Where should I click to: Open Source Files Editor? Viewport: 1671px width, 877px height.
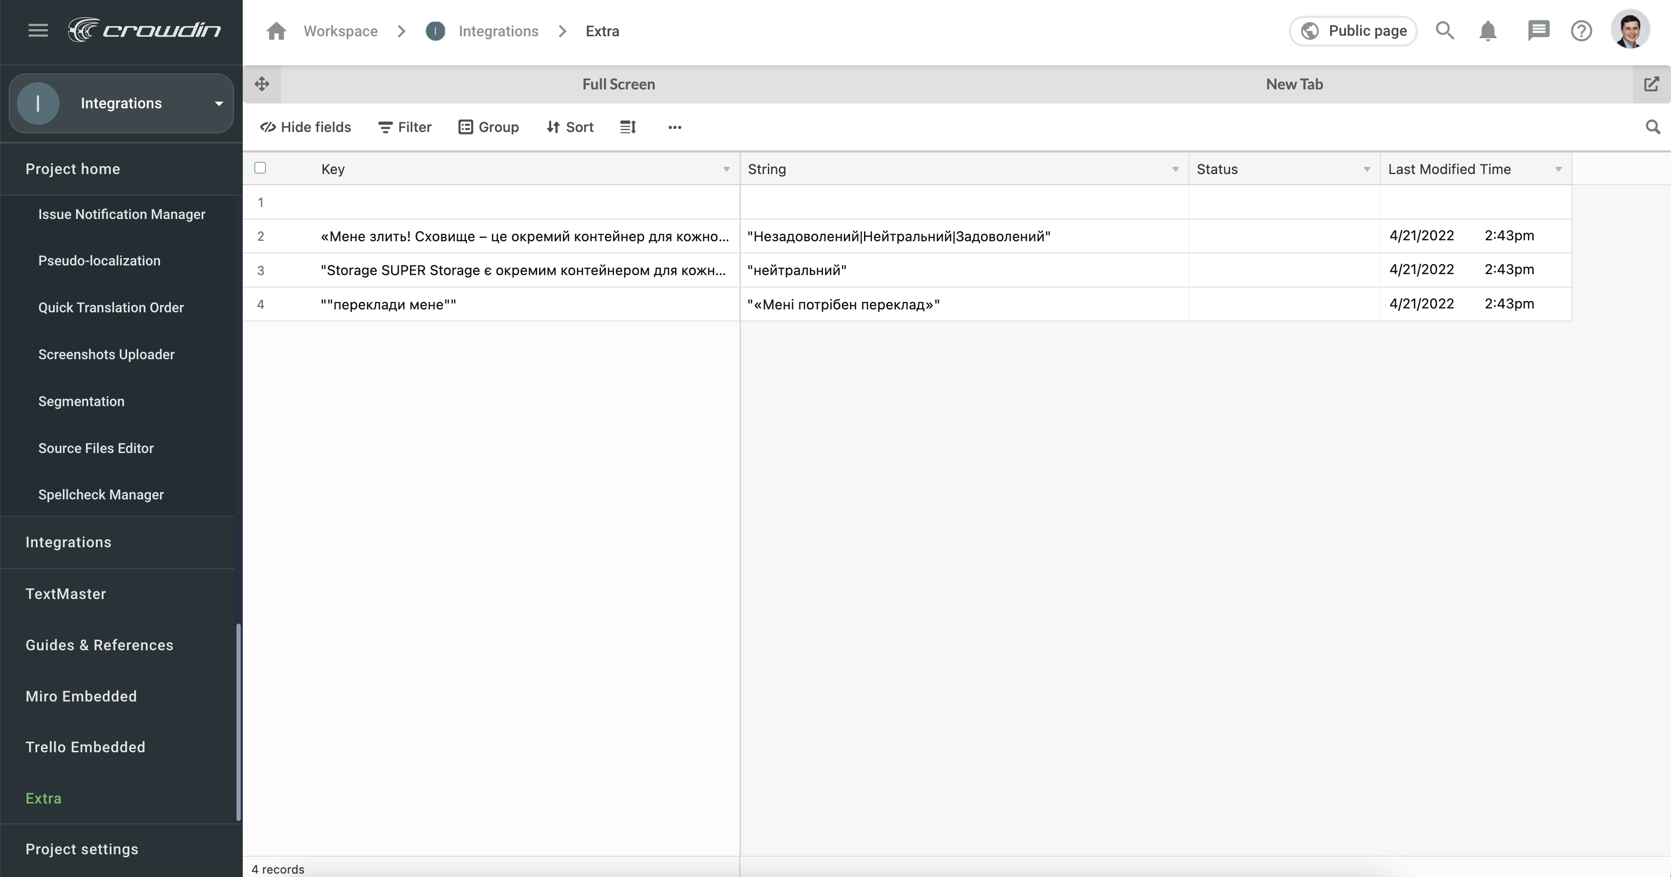(x=96, y=448)
